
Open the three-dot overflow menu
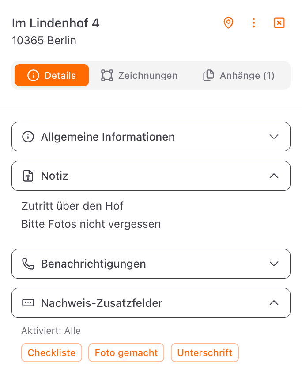coord(254,23)
